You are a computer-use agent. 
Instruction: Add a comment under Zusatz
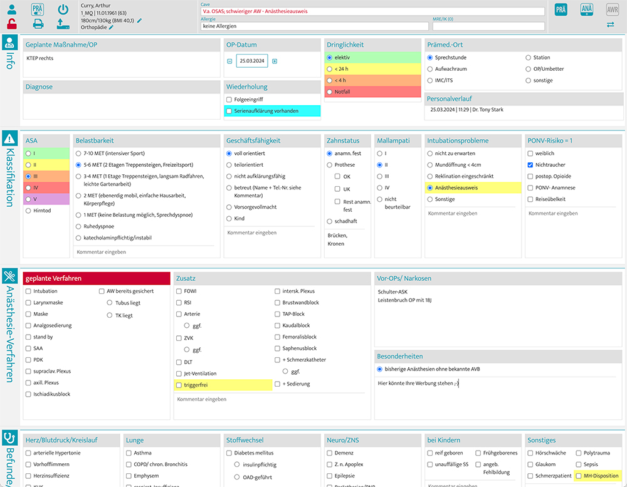(270, 399)
